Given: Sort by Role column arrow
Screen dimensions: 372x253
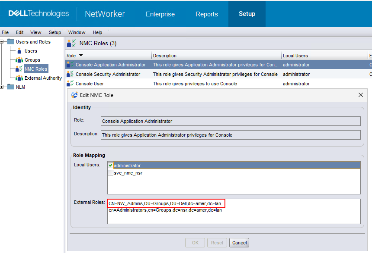Looking at the screenshot, I should [81, 55].
